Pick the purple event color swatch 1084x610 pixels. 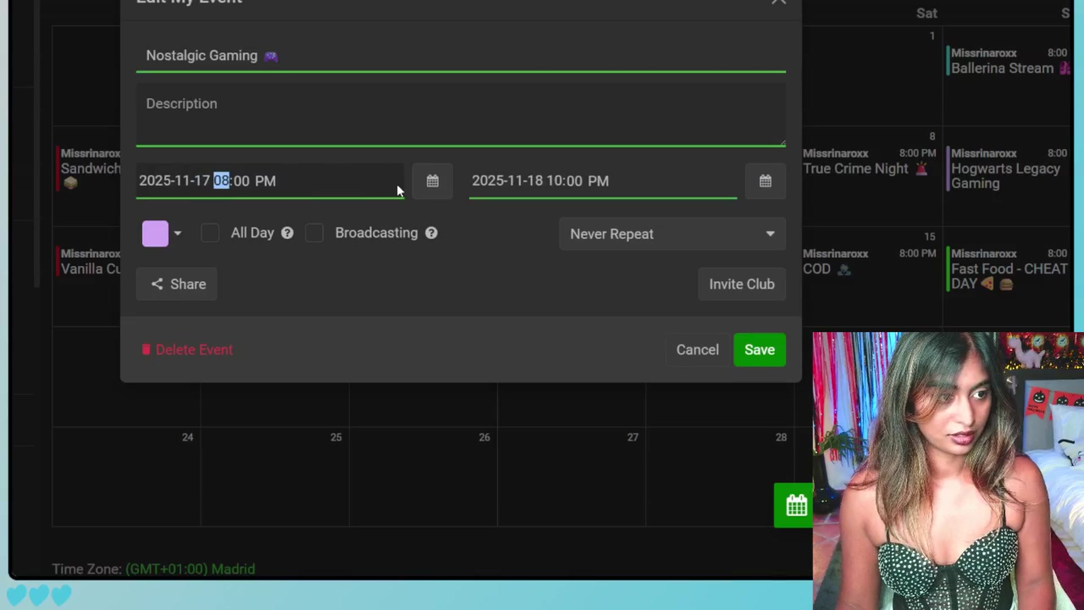[x=155, y=233]
